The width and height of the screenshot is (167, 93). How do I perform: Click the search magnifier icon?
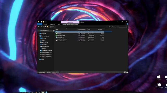[126, 27]
